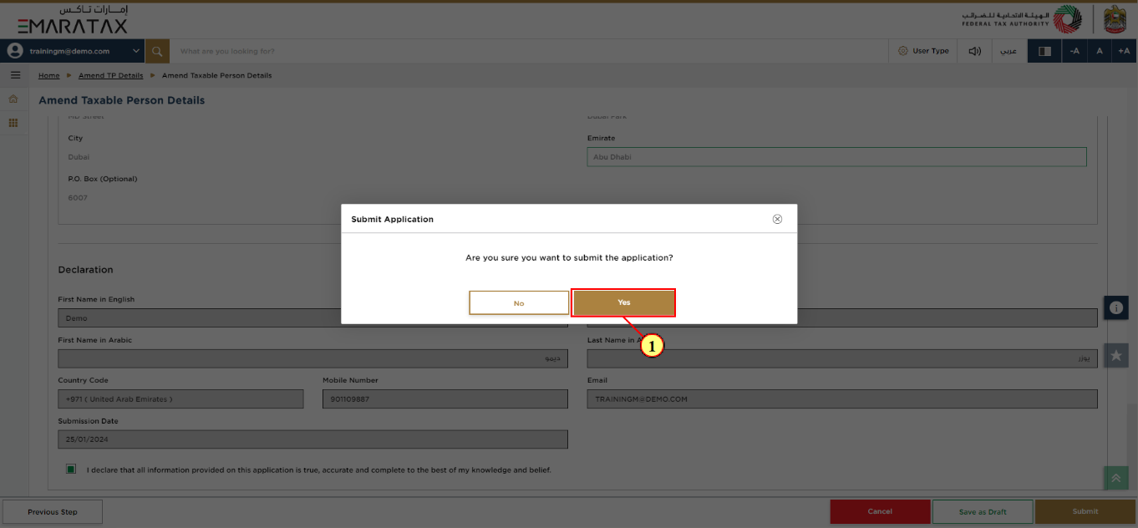Click the Home breadcrumb link
Screen dimensions: 1138x528
click(49, 75)
